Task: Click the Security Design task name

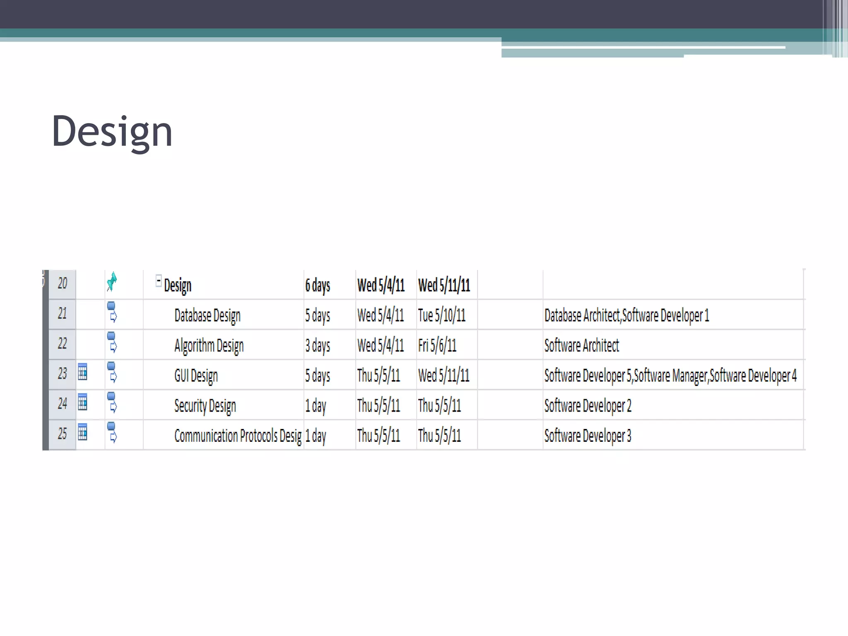Action: (205, 406)
